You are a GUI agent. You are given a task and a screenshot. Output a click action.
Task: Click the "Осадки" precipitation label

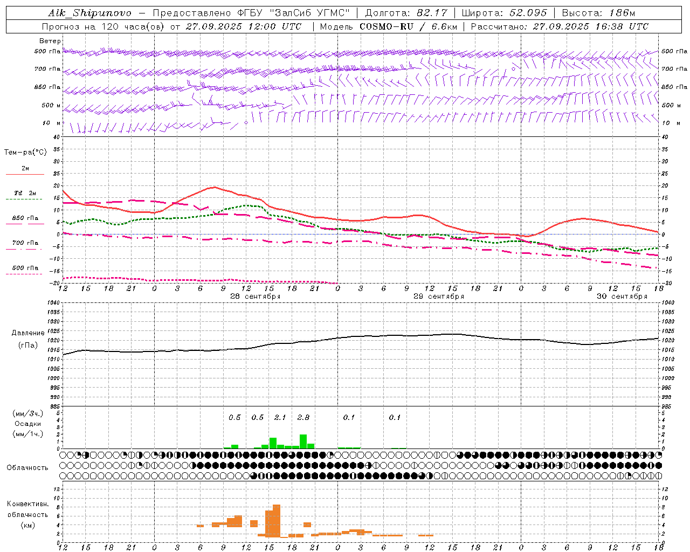click(x=27, y=424)
